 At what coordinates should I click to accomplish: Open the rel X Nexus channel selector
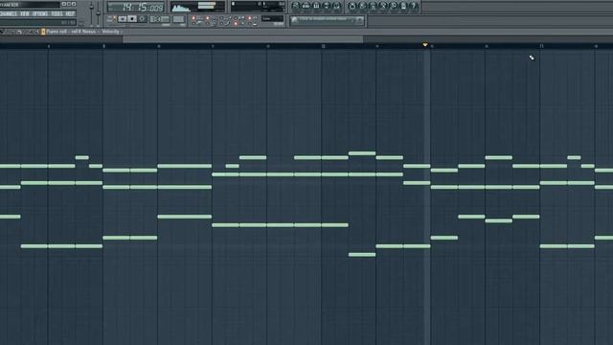click(x=83, y=32)
